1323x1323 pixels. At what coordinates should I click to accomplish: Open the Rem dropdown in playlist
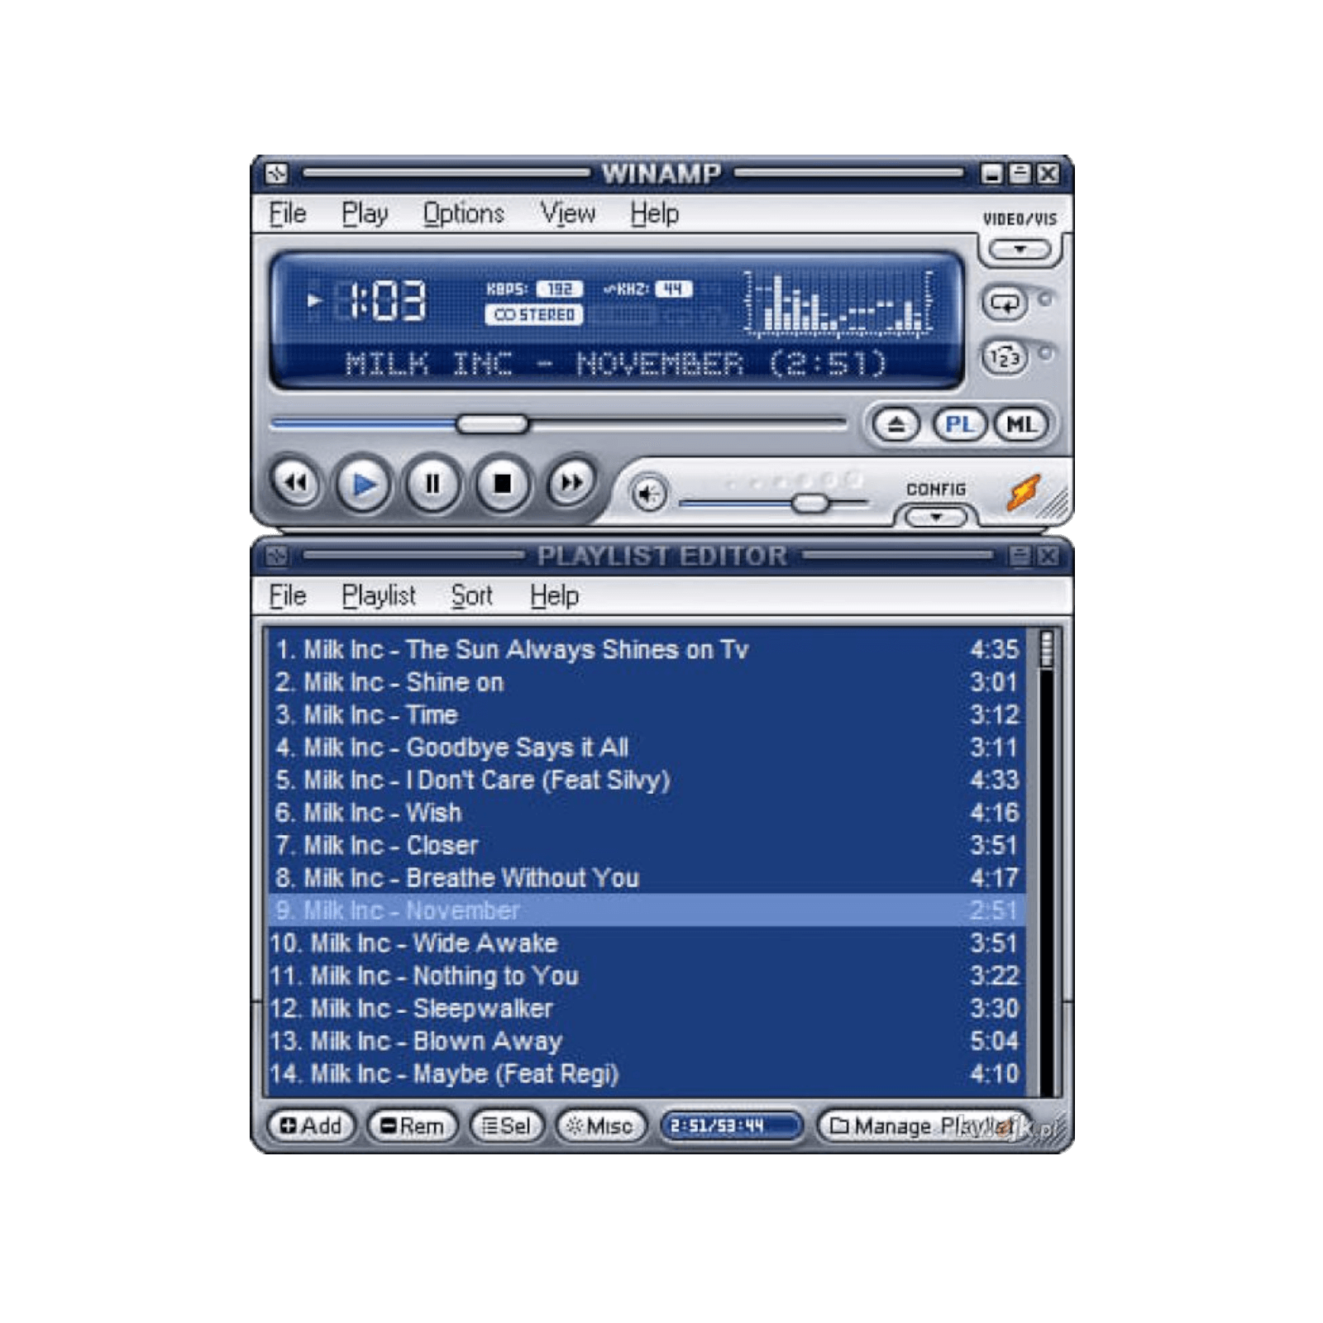[412, 1125]
